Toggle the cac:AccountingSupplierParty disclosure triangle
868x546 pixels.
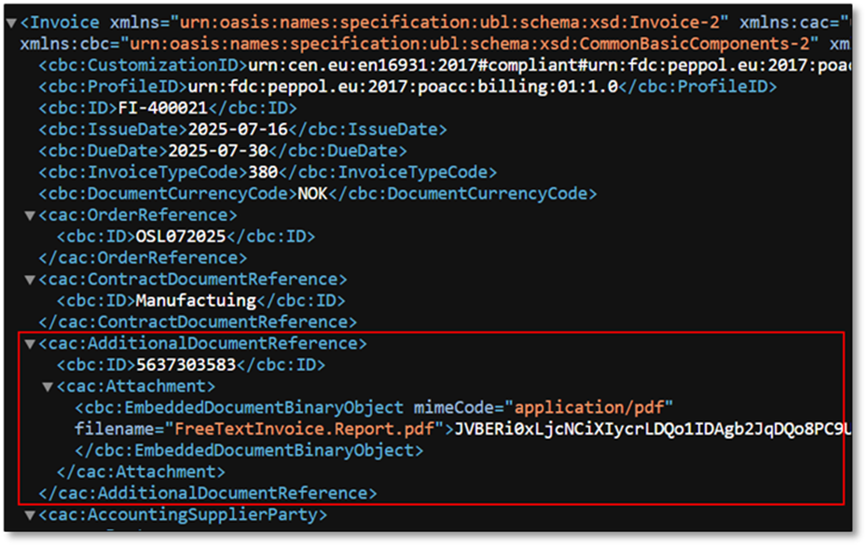pyautogui.click(x=31, y=514)
